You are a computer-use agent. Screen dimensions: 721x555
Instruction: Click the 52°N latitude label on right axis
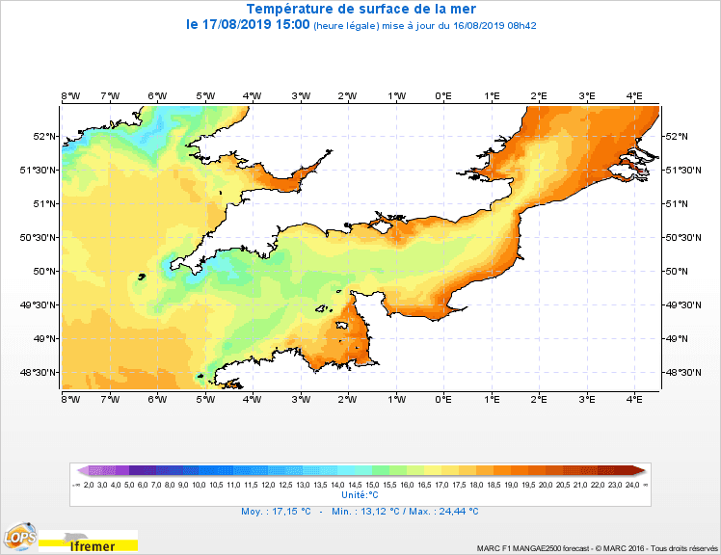[677, 136]
